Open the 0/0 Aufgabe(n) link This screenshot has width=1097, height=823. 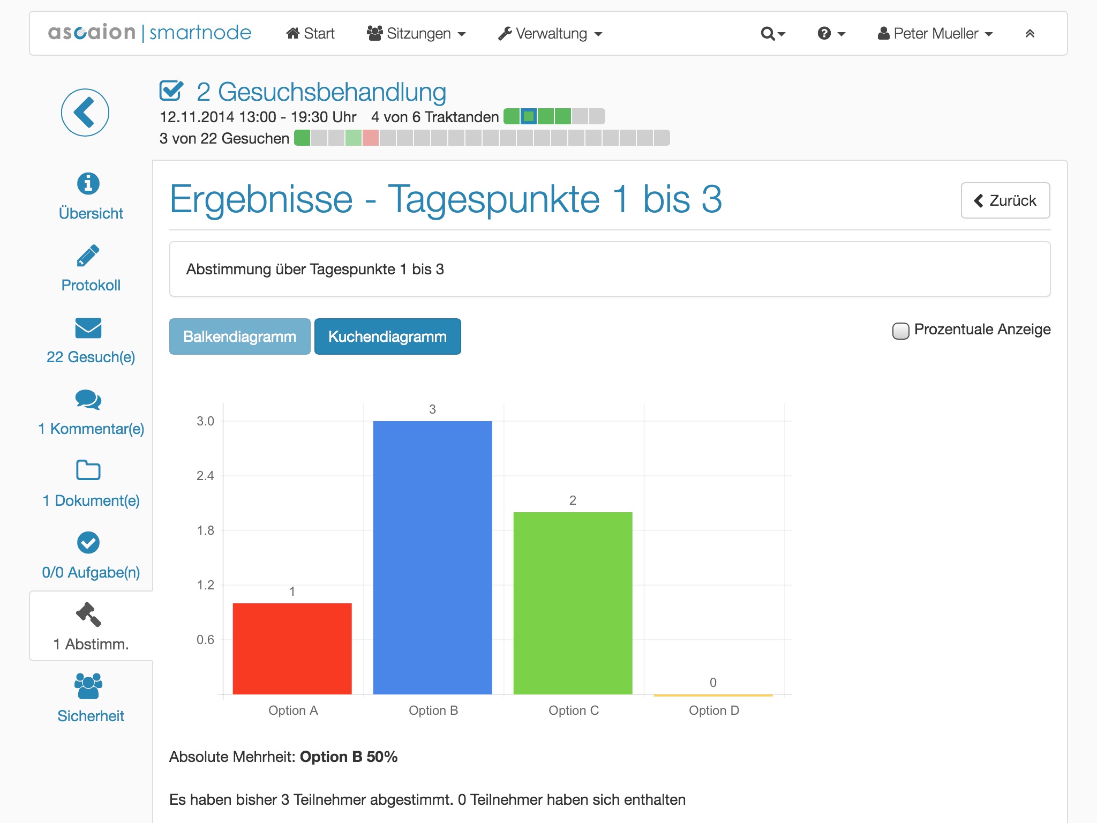pos(91,572)
